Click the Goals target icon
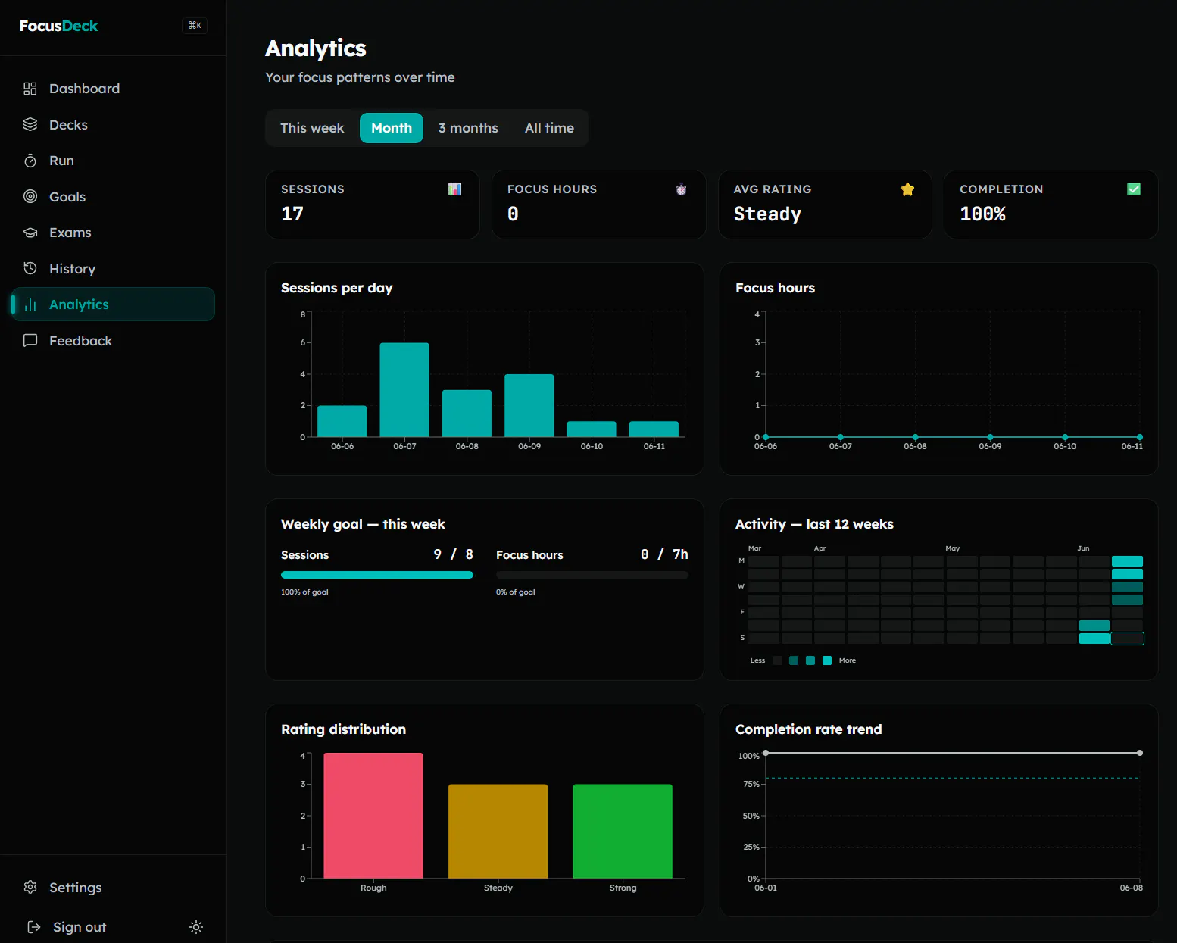The height and width of the screenshot is (943, 1177). (30, 196)
